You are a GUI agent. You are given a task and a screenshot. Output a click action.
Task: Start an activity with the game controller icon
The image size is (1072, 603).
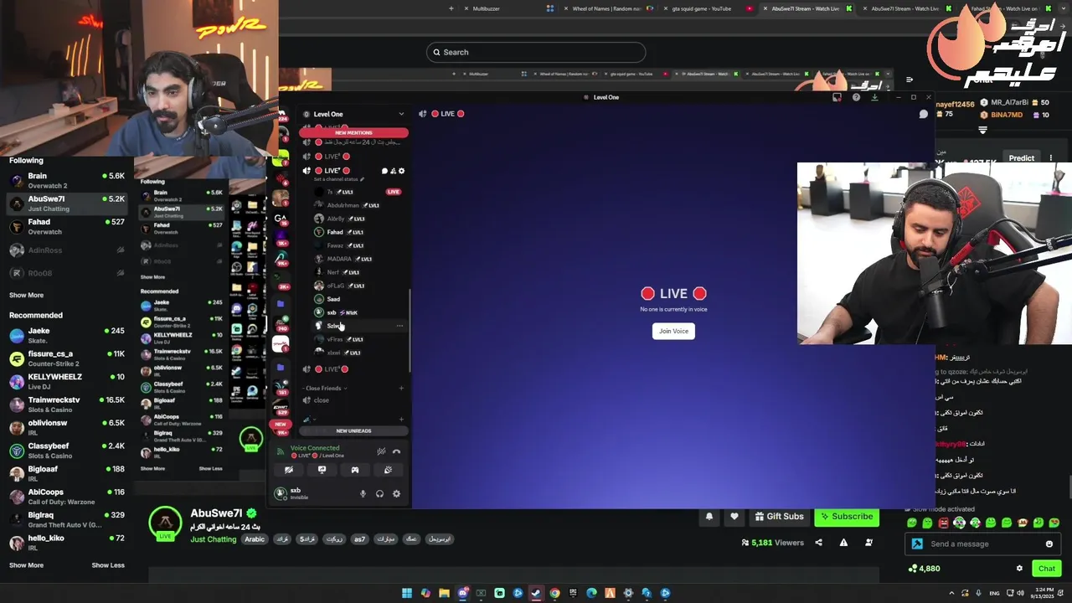point(355,470)
